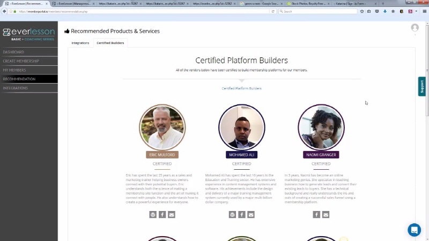Bookmark this page with the star icon
This screenshot has height=241, width=429.
point(362,11)
